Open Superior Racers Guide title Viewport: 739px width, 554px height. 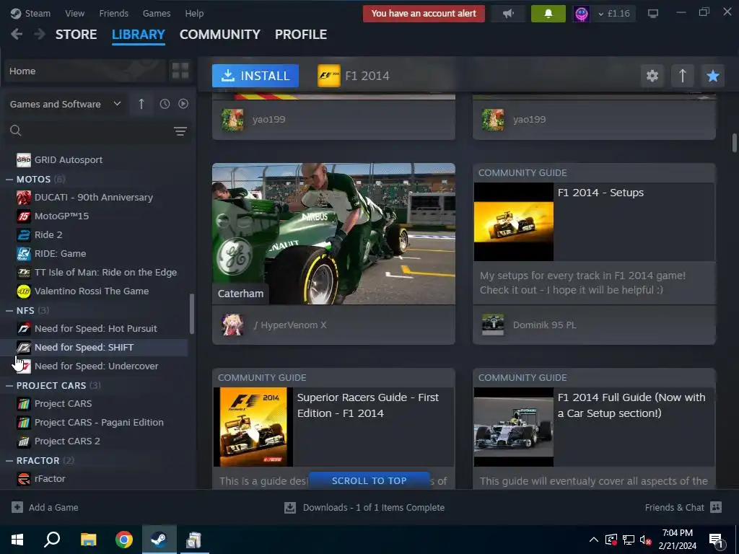point(367,405)
